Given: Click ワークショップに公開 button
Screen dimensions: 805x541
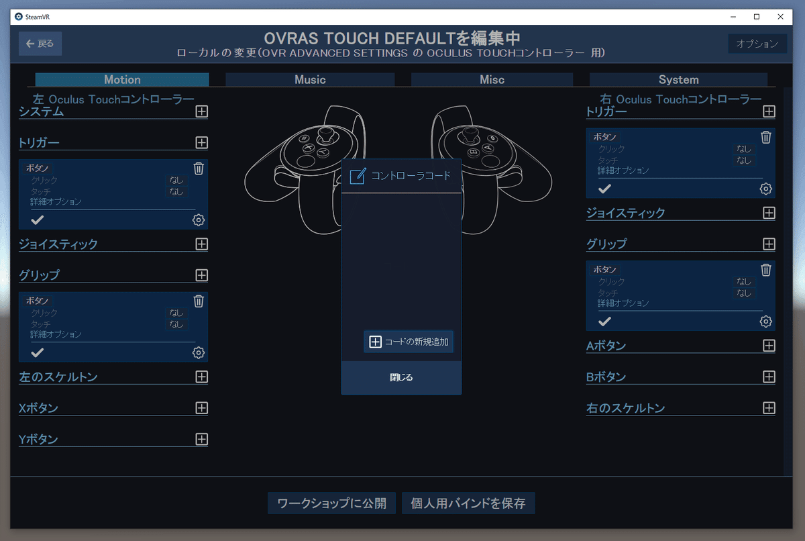Looking at the screenshot, I should tap(331, 503).
